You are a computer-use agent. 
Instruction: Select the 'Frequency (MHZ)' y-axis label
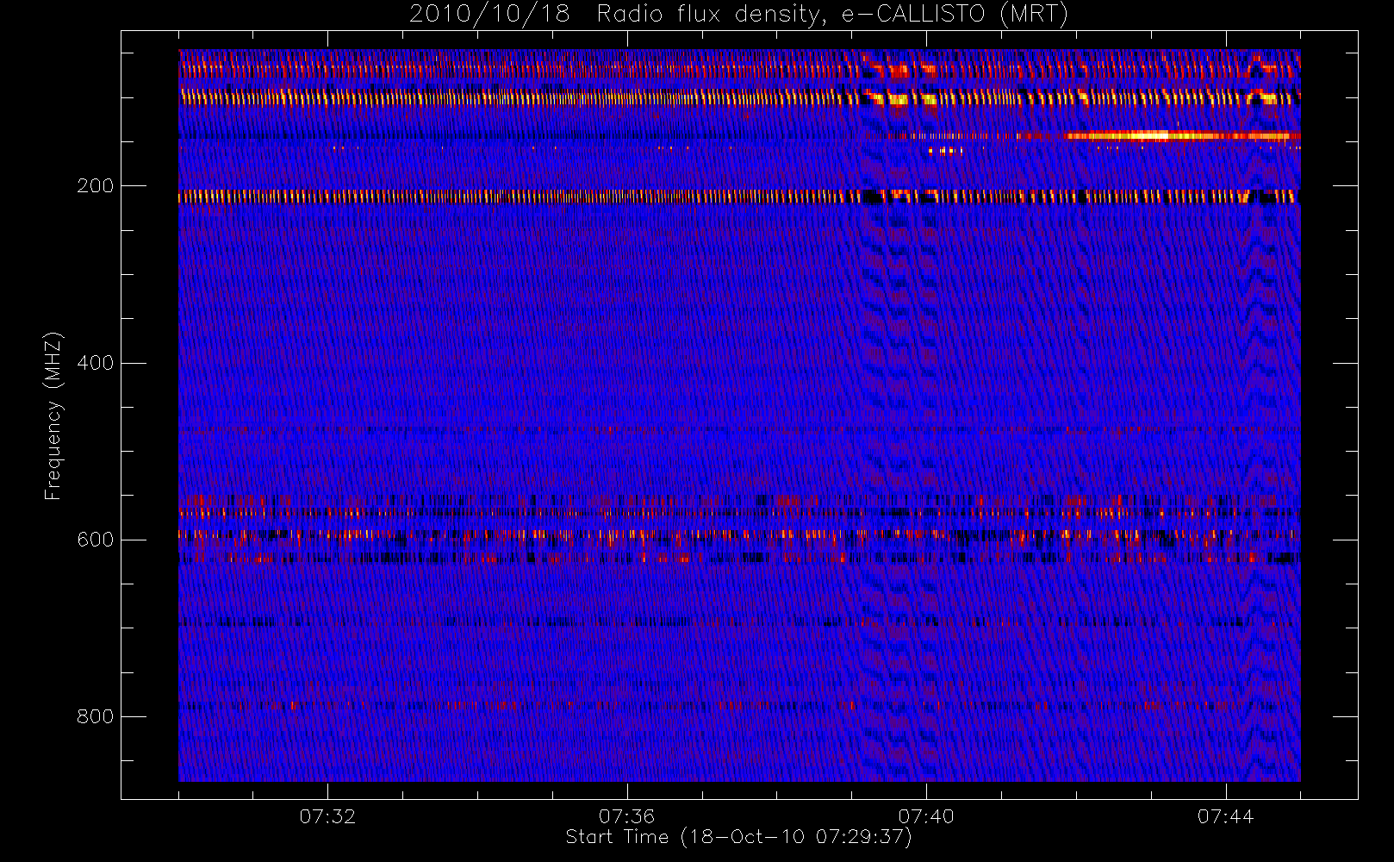pos(53,415)
